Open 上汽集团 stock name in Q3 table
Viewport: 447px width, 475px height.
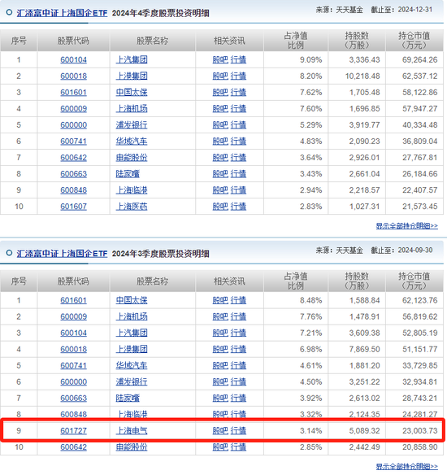point(132,333)
